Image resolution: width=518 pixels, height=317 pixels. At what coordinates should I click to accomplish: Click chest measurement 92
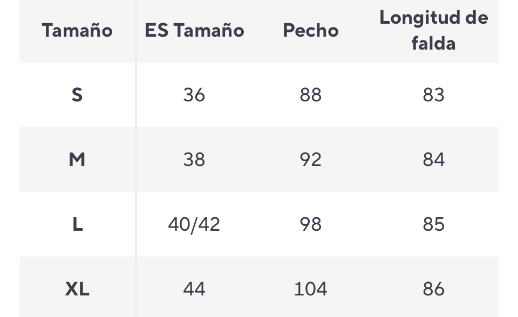(311, 160)
